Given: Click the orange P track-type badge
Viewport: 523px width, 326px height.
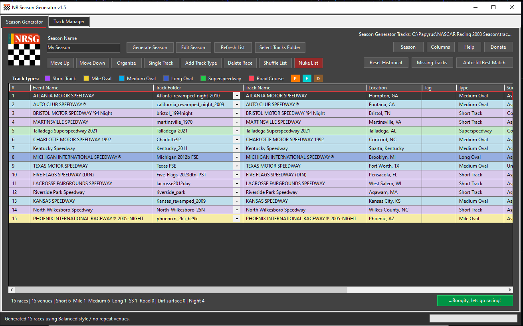Looking at the screenshot, I should click(295, 79).
